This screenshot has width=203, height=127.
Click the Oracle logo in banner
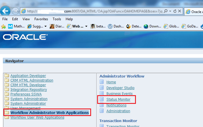point(25,37)
